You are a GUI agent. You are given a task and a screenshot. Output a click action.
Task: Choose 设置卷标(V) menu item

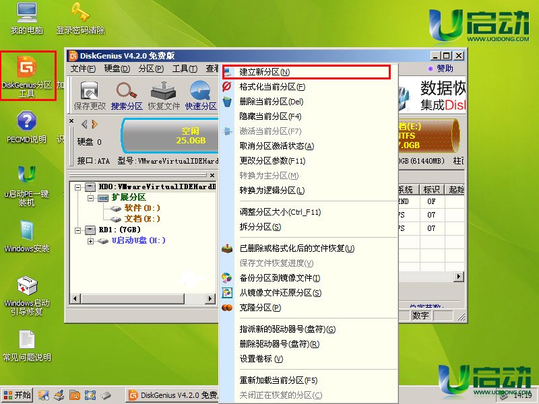click(x=309, y=359)
